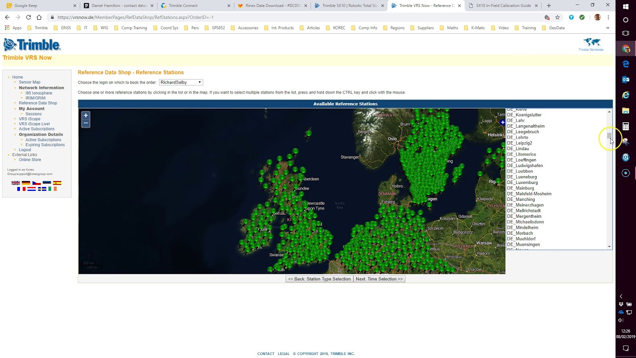The width and height of the screenshot is (636, 358).
Task: Switch to the Daniel Hamilton contact details tab
Action: tap(118, 5)
